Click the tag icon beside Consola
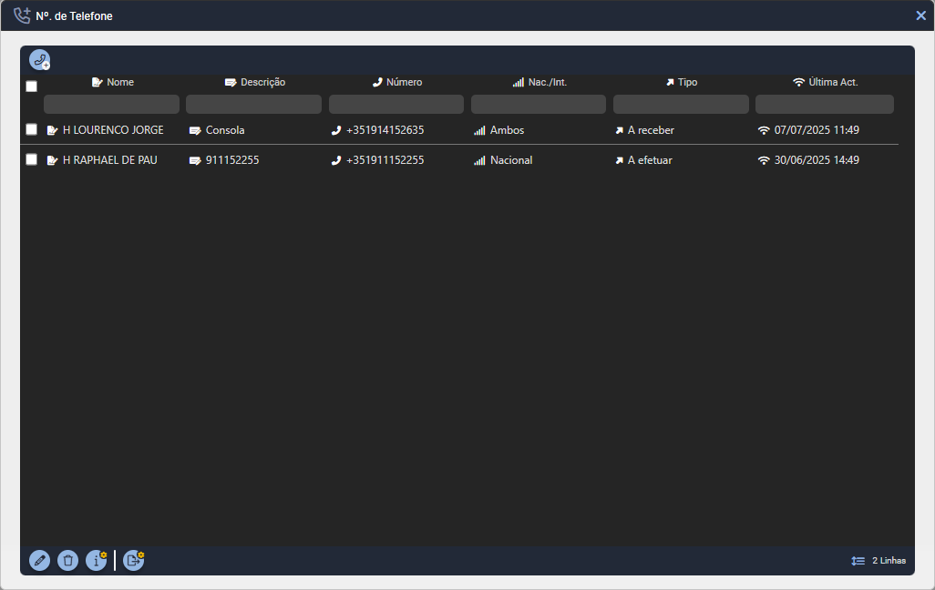This screenshot has width=935, height=590. pyautogui.click(x=195, y=130)
